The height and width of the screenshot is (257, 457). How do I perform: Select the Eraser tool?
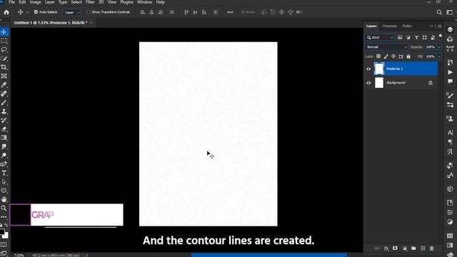(x=4, y=128)
